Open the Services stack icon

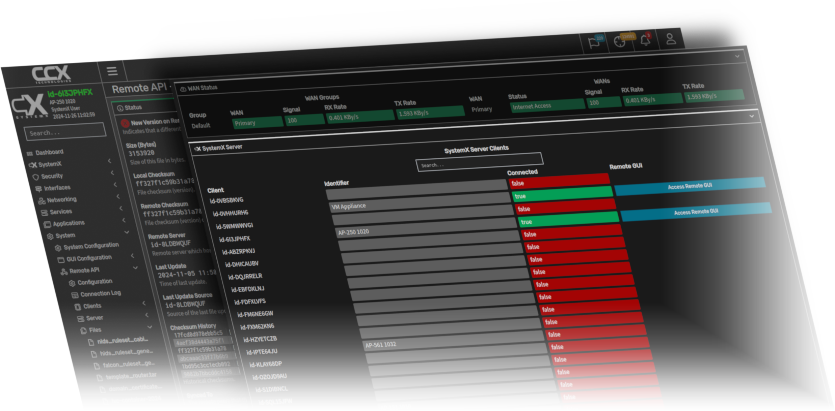click(x=44, y=212)
